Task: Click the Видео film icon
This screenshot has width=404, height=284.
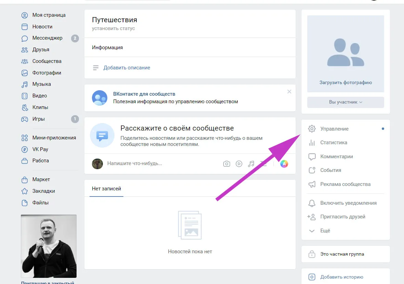Action: click(x=25, y=96)
